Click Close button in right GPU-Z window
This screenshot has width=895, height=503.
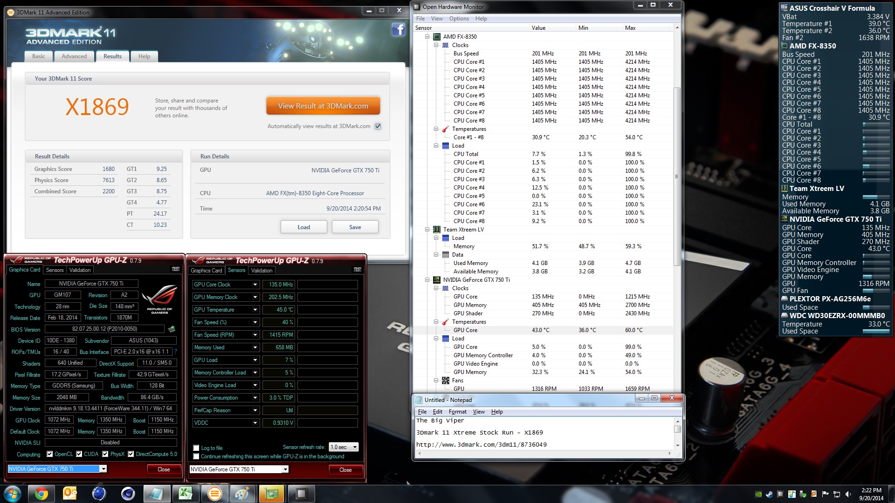coord(345,470)
